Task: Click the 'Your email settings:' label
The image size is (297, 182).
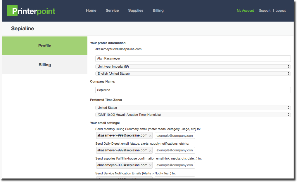Action: [105, 123]
